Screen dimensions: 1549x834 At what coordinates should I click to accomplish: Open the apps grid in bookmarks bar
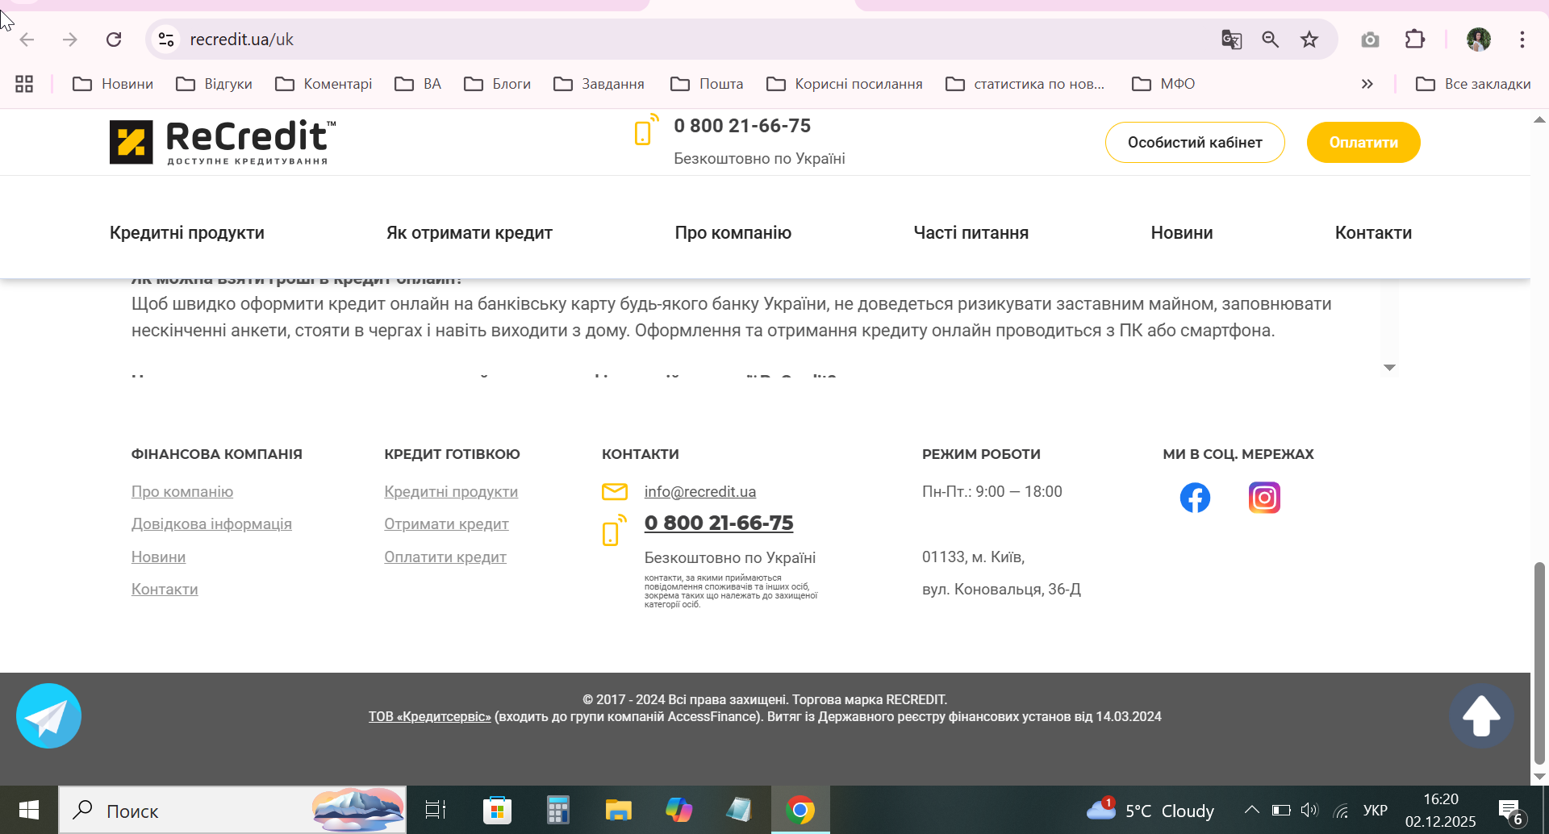(x=24, y=84)
